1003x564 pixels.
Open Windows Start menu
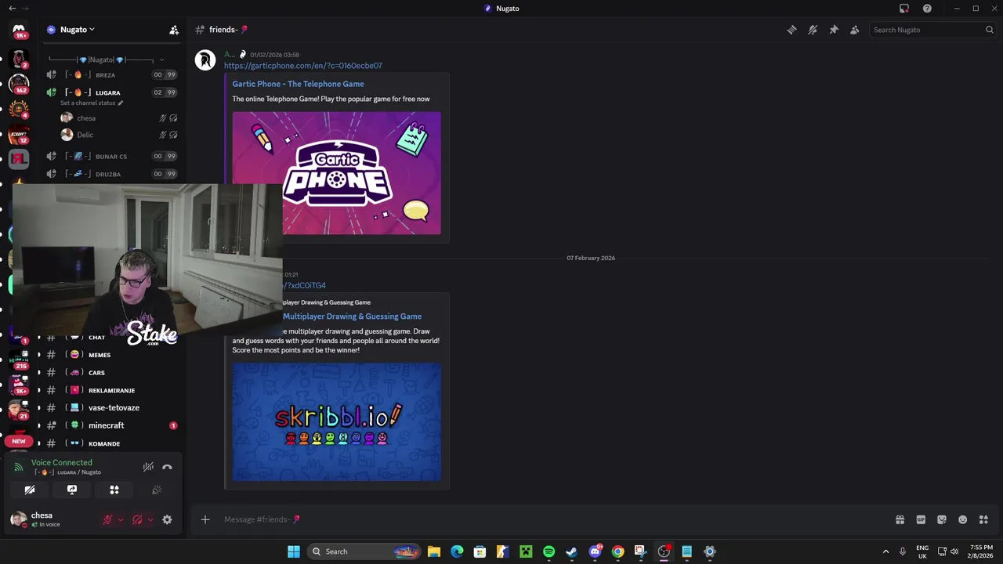point(294,551)
